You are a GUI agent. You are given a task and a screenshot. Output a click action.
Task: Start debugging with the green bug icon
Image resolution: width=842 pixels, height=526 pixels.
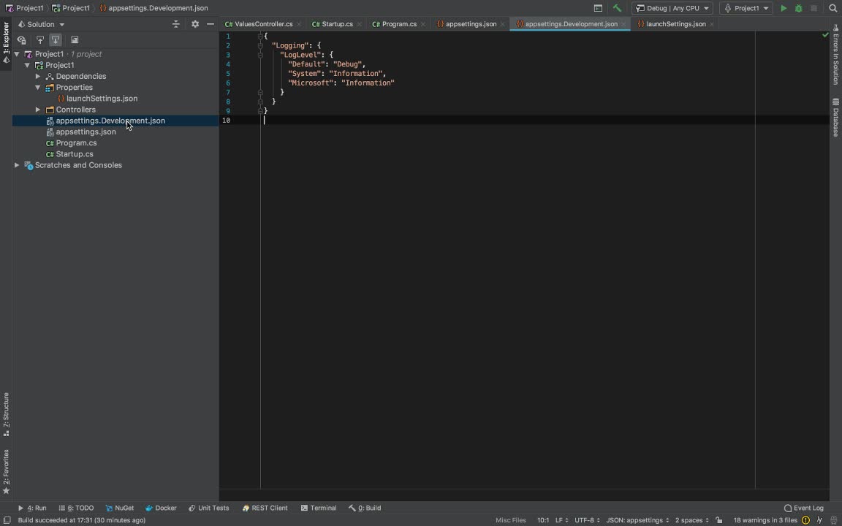point(798,8)
